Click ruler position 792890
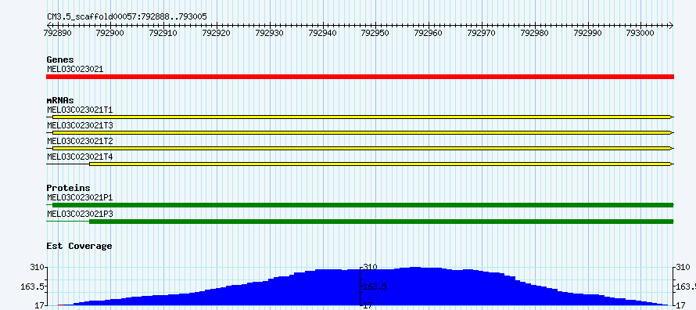 [x=59, y=33]
